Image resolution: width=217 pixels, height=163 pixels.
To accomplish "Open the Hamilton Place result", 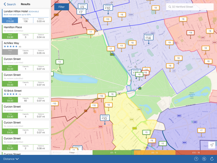I will (26, 32).
